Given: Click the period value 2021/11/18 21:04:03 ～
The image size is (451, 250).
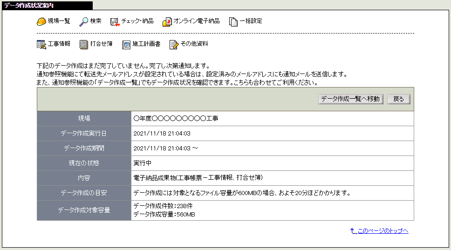Looking at the screenshot, I should 166,148.
